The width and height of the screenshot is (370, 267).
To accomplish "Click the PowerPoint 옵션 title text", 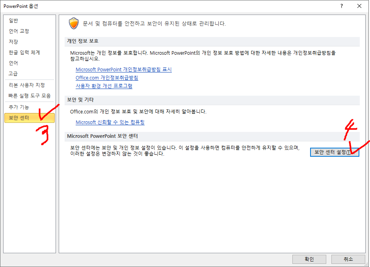I will pyautogui.click(x=21, y=6).
